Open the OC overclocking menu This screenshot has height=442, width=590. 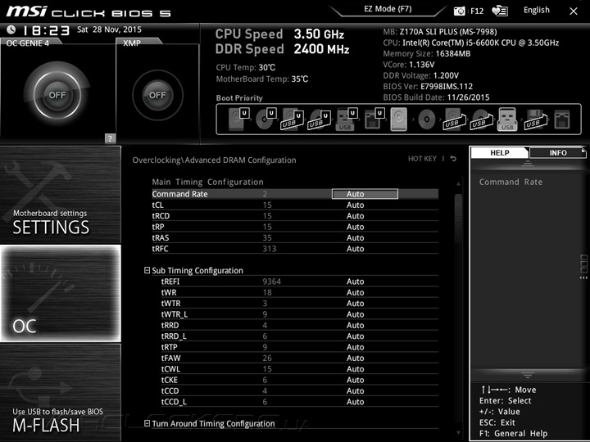pos(60,293)
